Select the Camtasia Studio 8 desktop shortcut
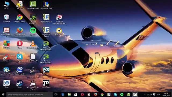This screenshot has height=97, width=172. click(33, 6)
